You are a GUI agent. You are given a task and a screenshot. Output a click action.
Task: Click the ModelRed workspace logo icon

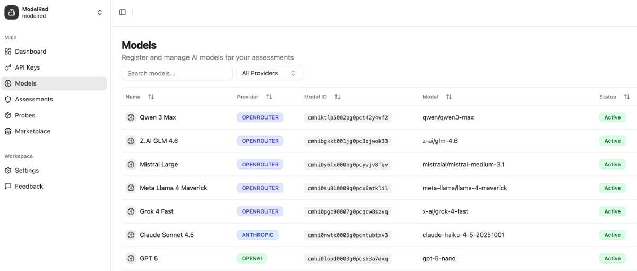tap(12, 12)
